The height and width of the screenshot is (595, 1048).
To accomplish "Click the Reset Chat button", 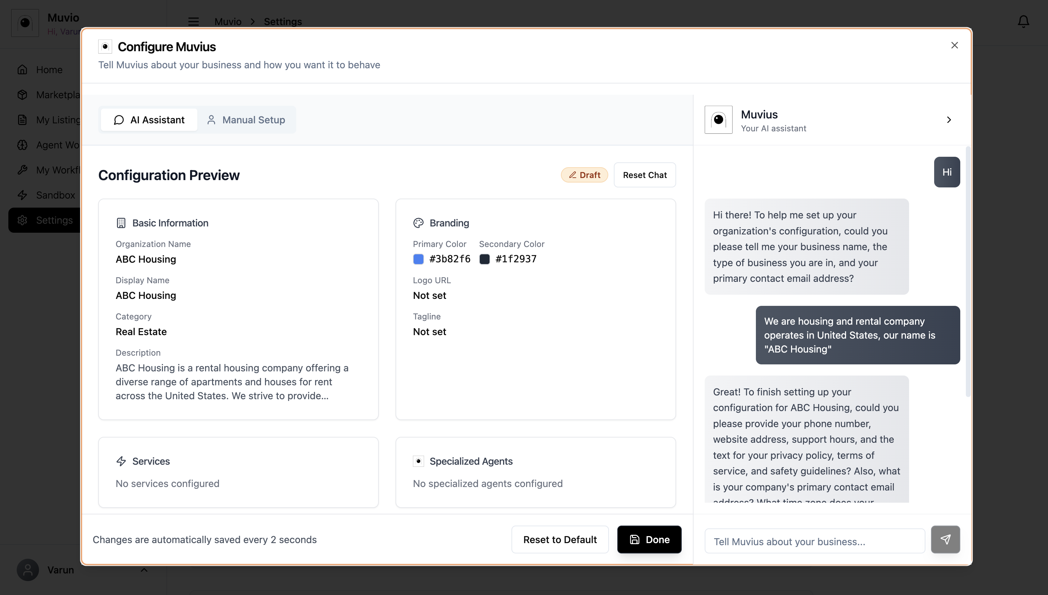I will (x=644, y=175).
